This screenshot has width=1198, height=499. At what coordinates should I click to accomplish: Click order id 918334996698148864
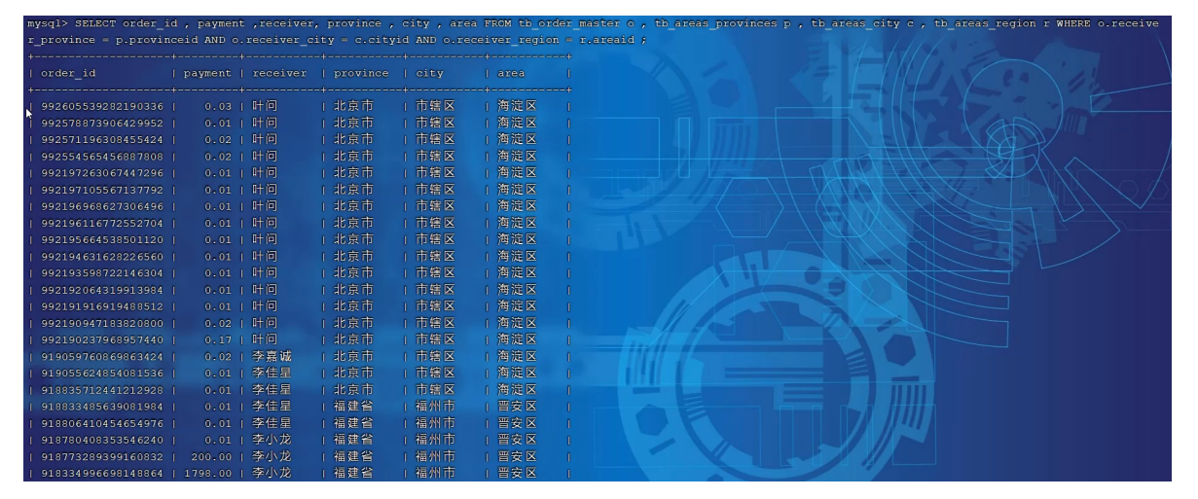pyautogui.click(x=103, y=474)
